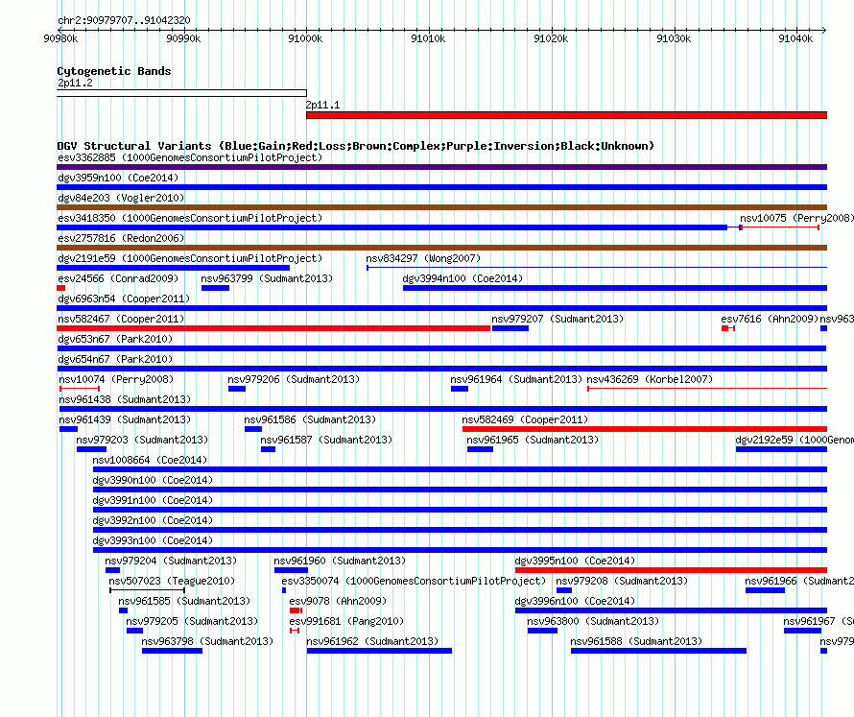Select esv991681 (Pang2010) label
The height and width of the screenshot is (717, 854).
point(347,621)
